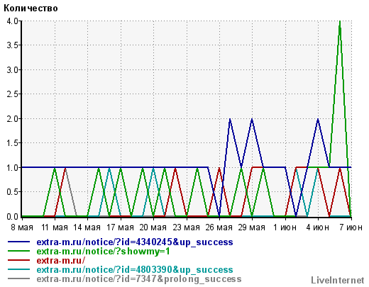This screenshot has width=369, height=287.
Task: Click the 8 мая axis label
Action: coord(22,227)
